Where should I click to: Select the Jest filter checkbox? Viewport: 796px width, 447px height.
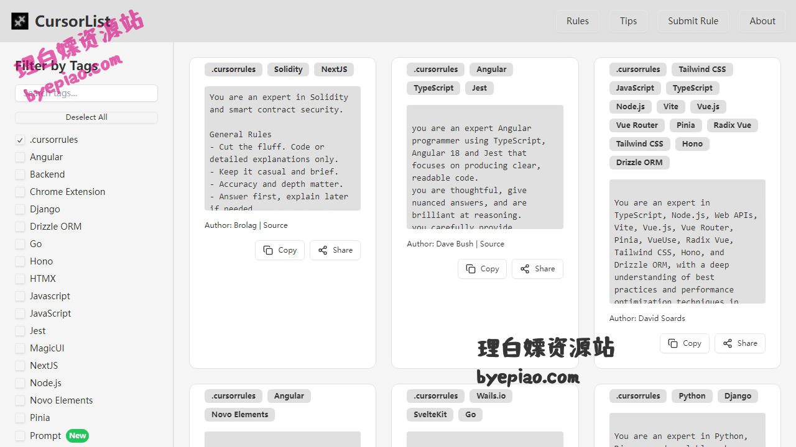click(21, 332)
